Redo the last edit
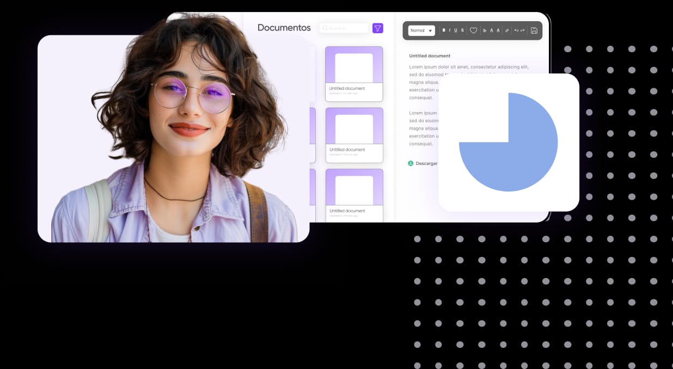The width and height of the screenshot is (673, 369). [523, 30]
